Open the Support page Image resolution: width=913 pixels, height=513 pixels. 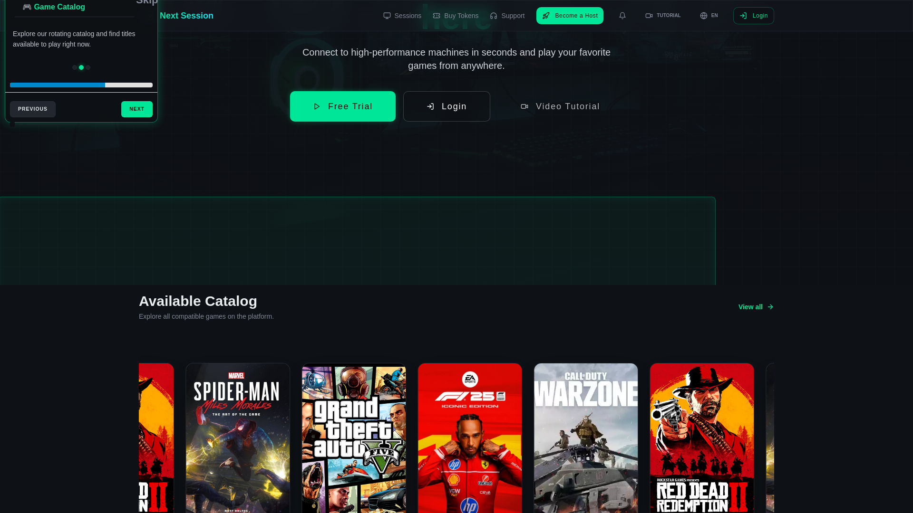(x=507, y=16)
